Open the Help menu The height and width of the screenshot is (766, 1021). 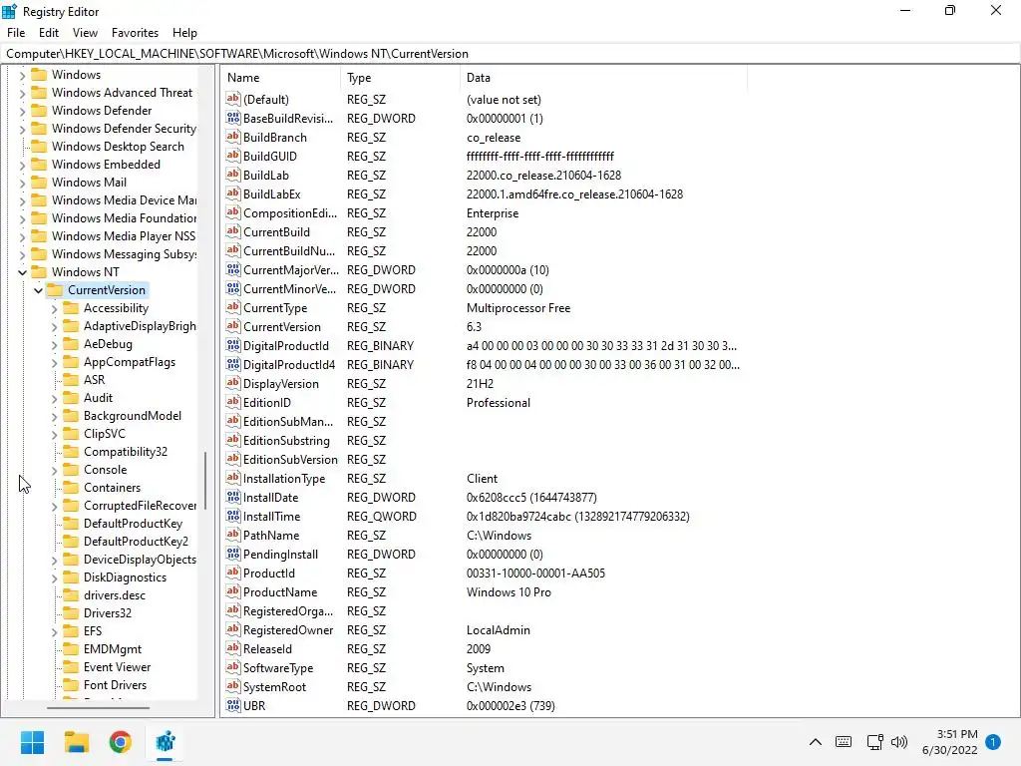point(184,33)
